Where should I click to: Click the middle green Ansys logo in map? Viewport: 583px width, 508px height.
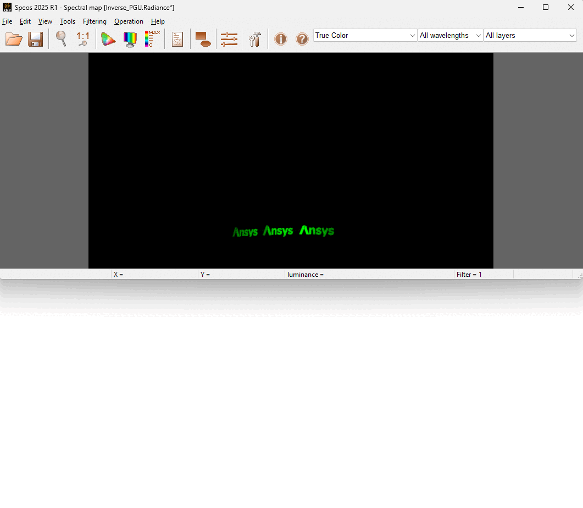(x=278, y=231)
